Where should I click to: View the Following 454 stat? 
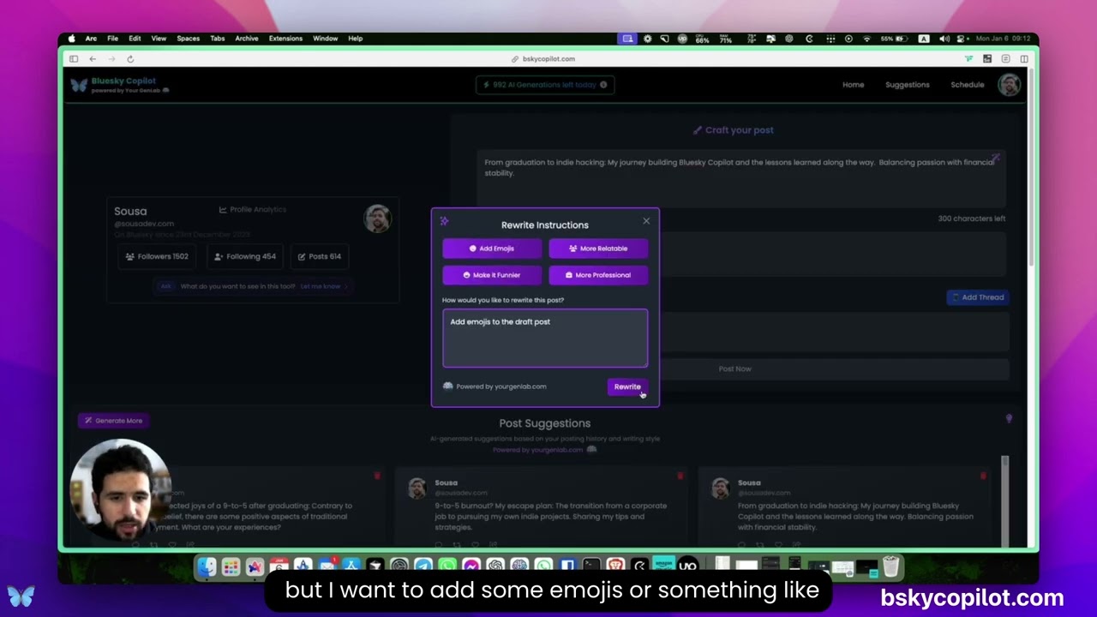pyautogui.click(x=245, y=256)
